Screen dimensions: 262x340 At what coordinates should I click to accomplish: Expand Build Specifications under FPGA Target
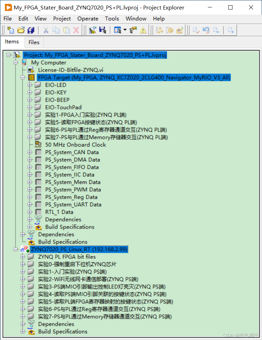coord(30,227)
